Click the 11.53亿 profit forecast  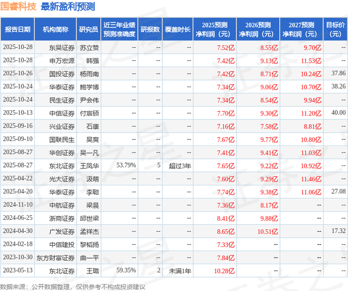(x=311, y=61)
